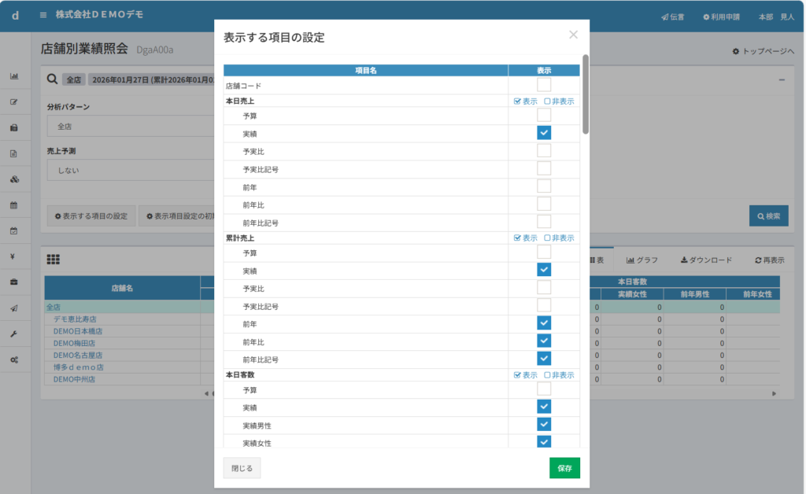Uncheck 実績 under 本日売上

coord(544,133)
